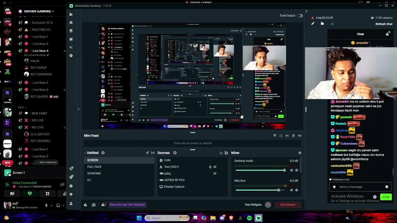The image size is (397, 223).
Task: Open the performance stats bar chart icon
Action: tap(85, 205)
